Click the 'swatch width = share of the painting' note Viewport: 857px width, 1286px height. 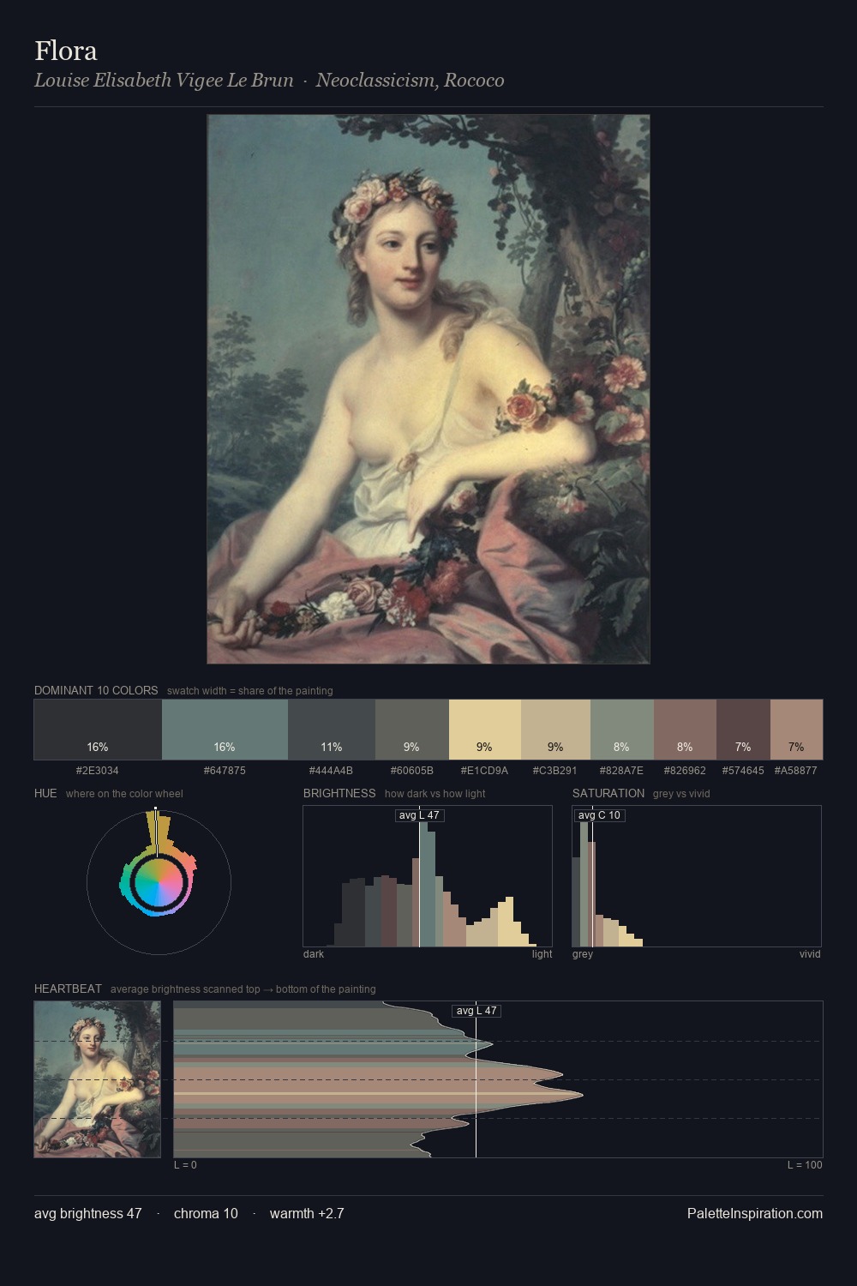250,691
